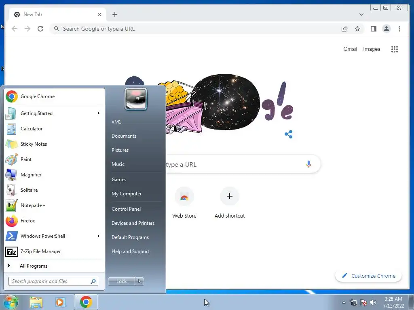Bookmark this tab with star icon
Screen dimensions: 414x310
[357, 29]
